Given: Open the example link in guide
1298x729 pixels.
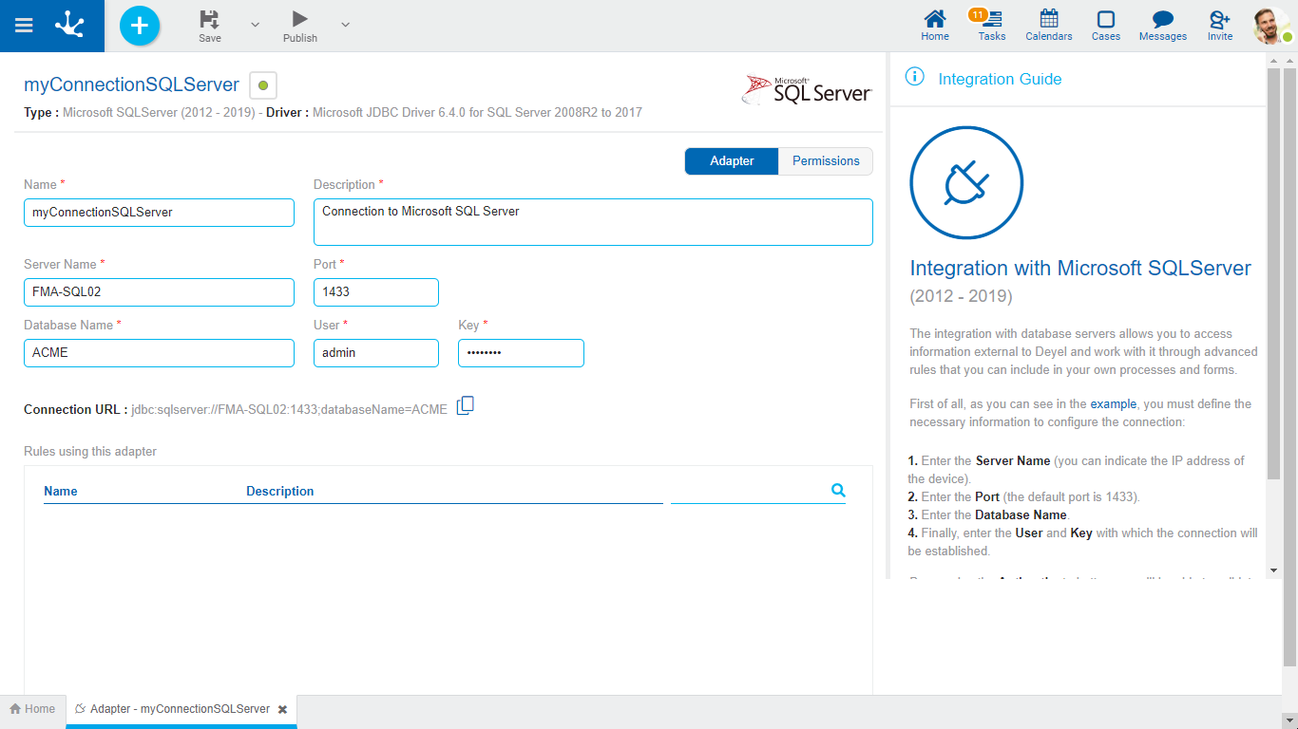Looking at the screenshot, I should [x=1113, y=404].
